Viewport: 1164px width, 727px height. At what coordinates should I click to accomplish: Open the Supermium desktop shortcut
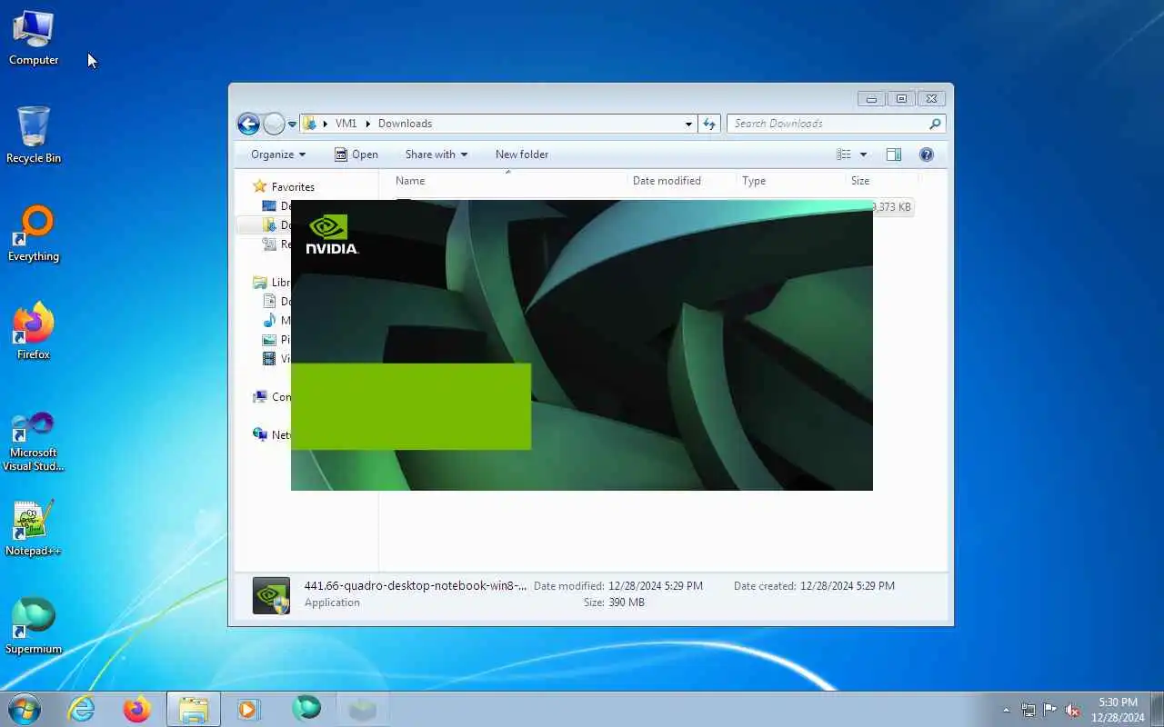[34, 626]
